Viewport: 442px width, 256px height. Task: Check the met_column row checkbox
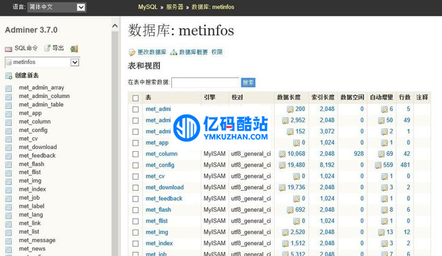(135, 154)
